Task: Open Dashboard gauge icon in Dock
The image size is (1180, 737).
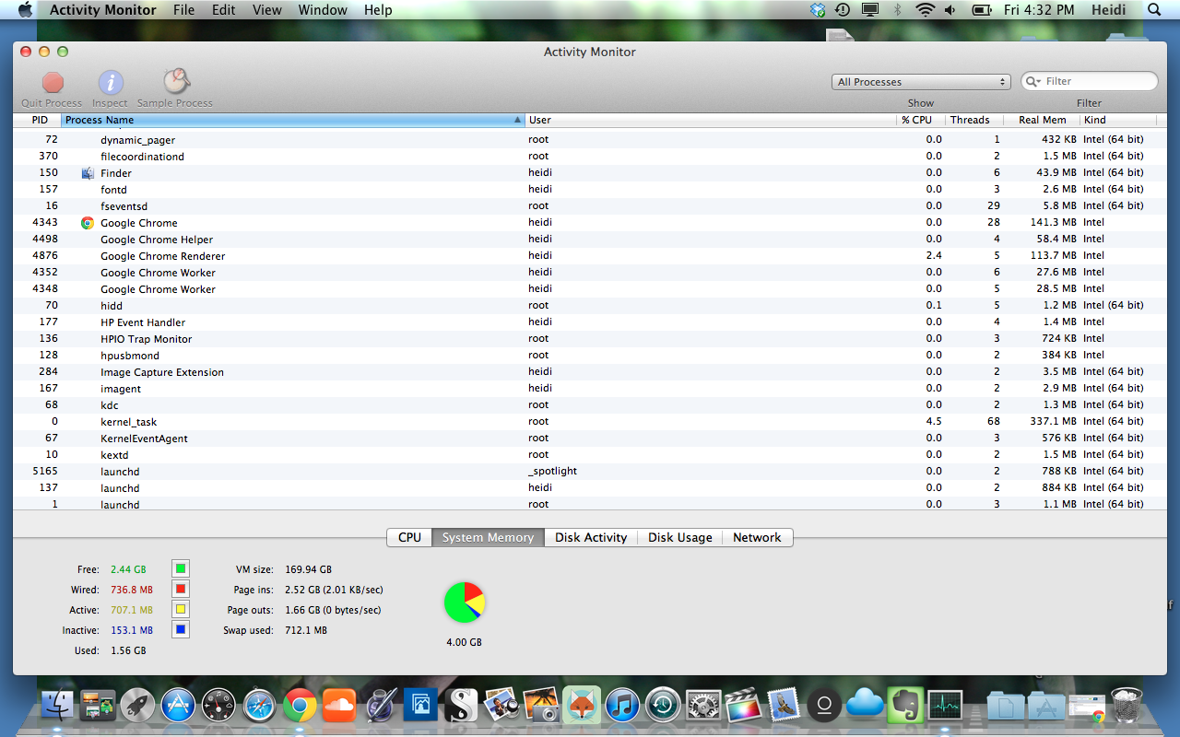Action: [x=218, y=706]
